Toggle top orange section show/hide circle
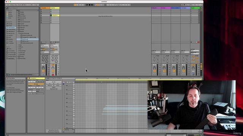 pos(201,64)
